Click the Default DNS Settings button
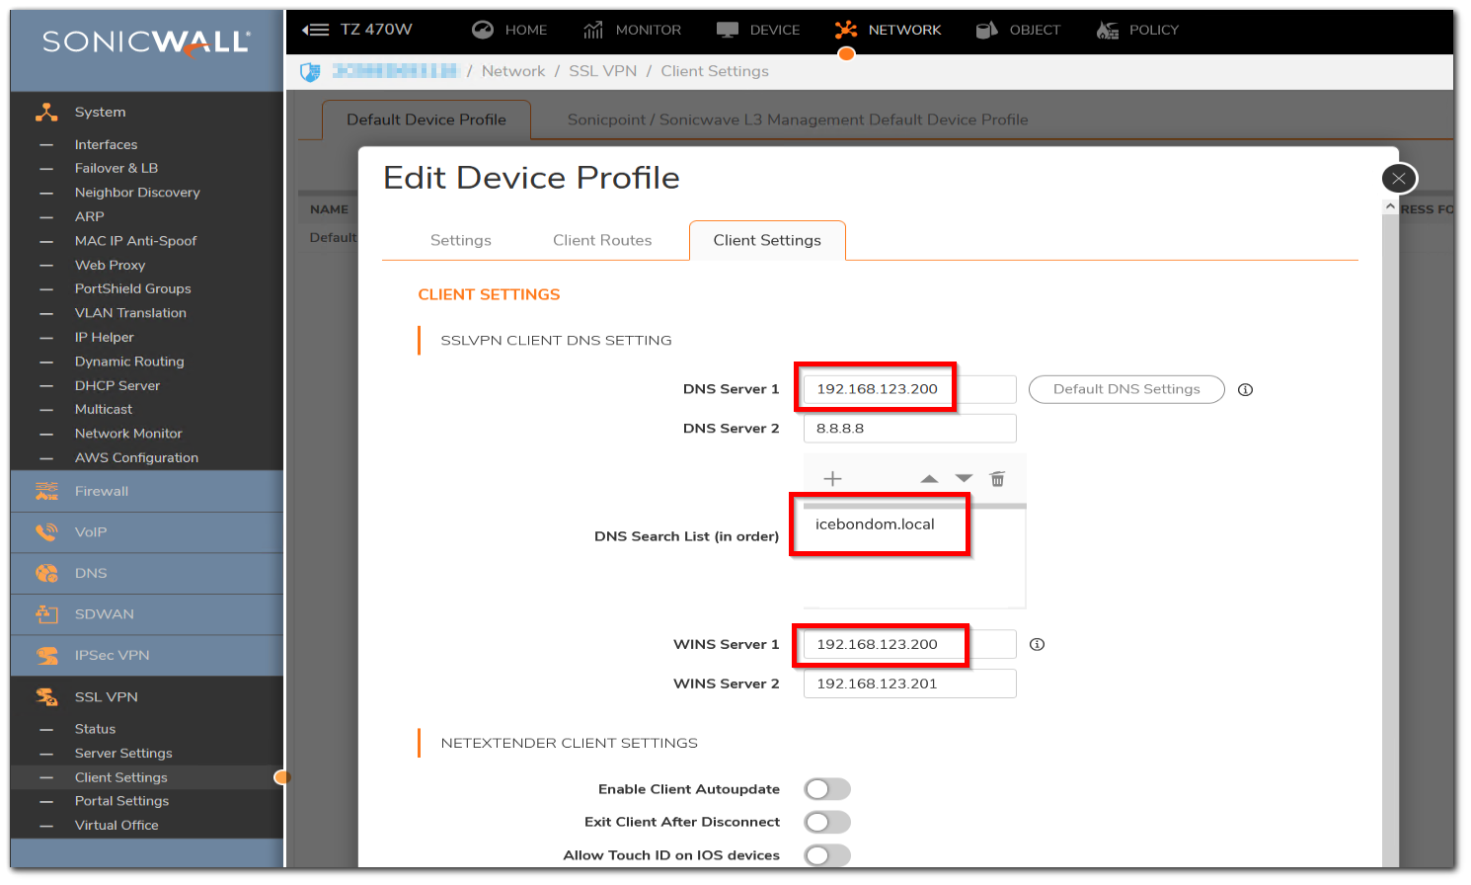The height and width of the screenshot is (885, 1471). 1126,389
